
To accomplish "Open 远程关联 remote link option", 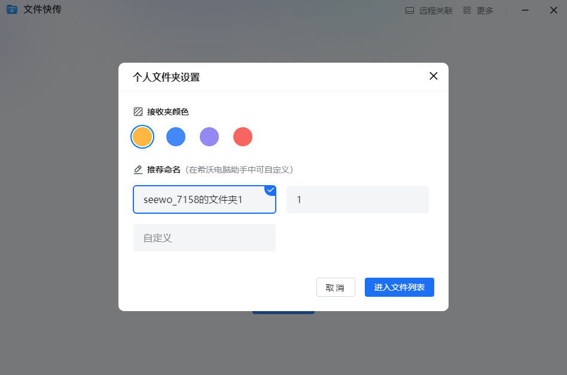I will [x=429, y=11].
